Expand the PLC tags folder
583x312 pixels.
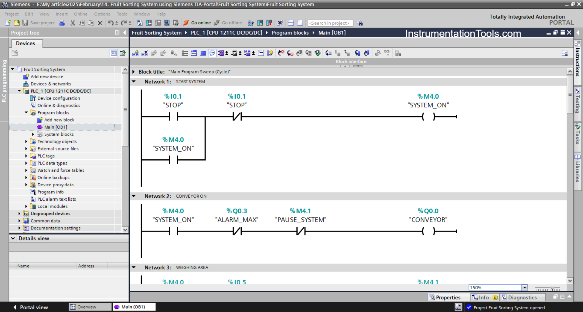[26, 156]
